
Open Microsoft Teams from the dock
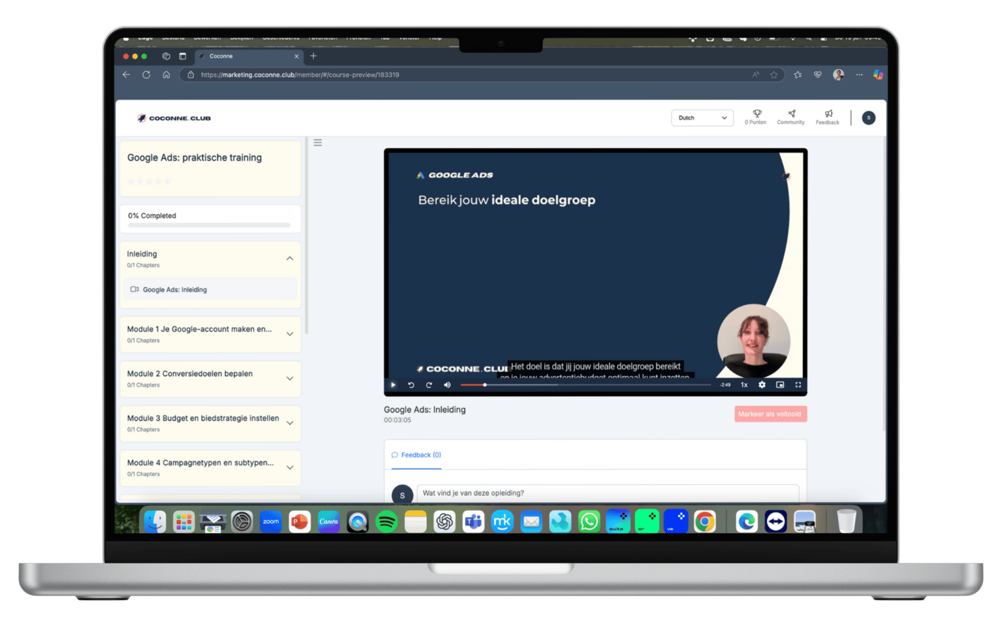pos(473,521)
